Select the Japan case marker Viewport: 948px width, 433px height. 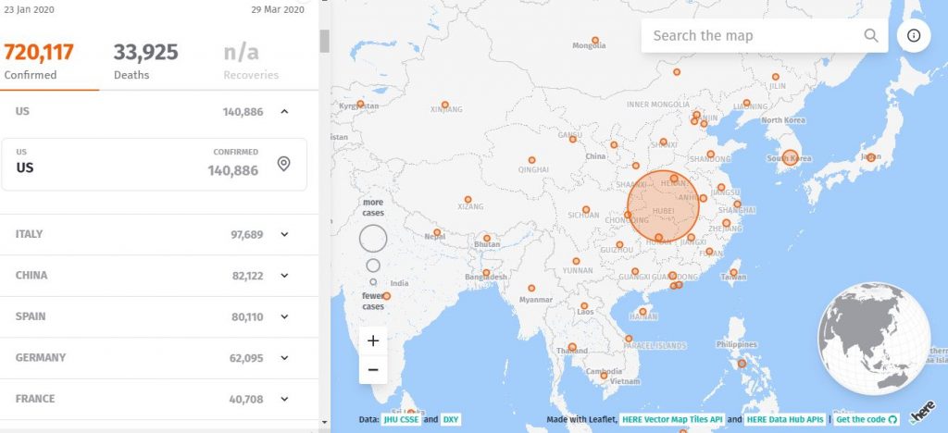point(870,157)
